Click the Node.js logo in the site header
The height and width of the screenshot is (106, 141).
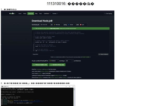(x=12, y=14)
